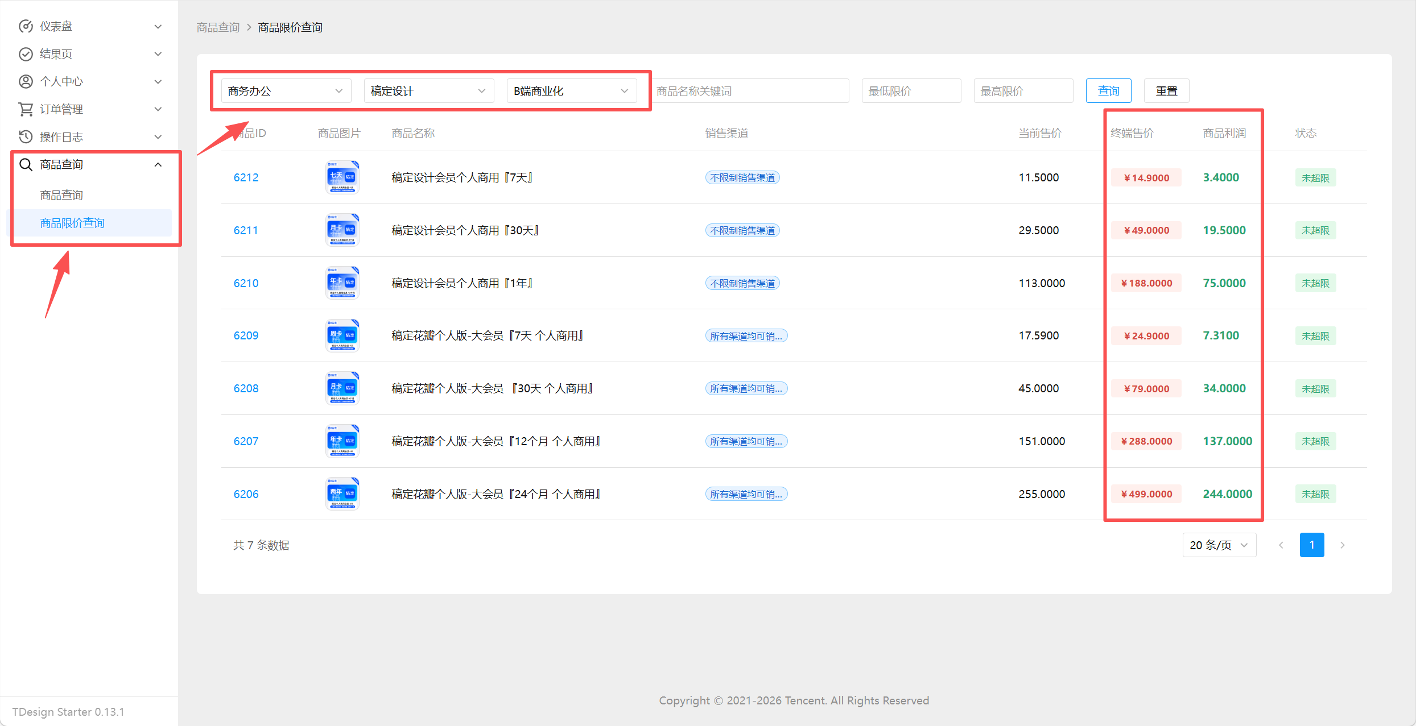
Task: Go to page 1
Action: pos(1312,545)
